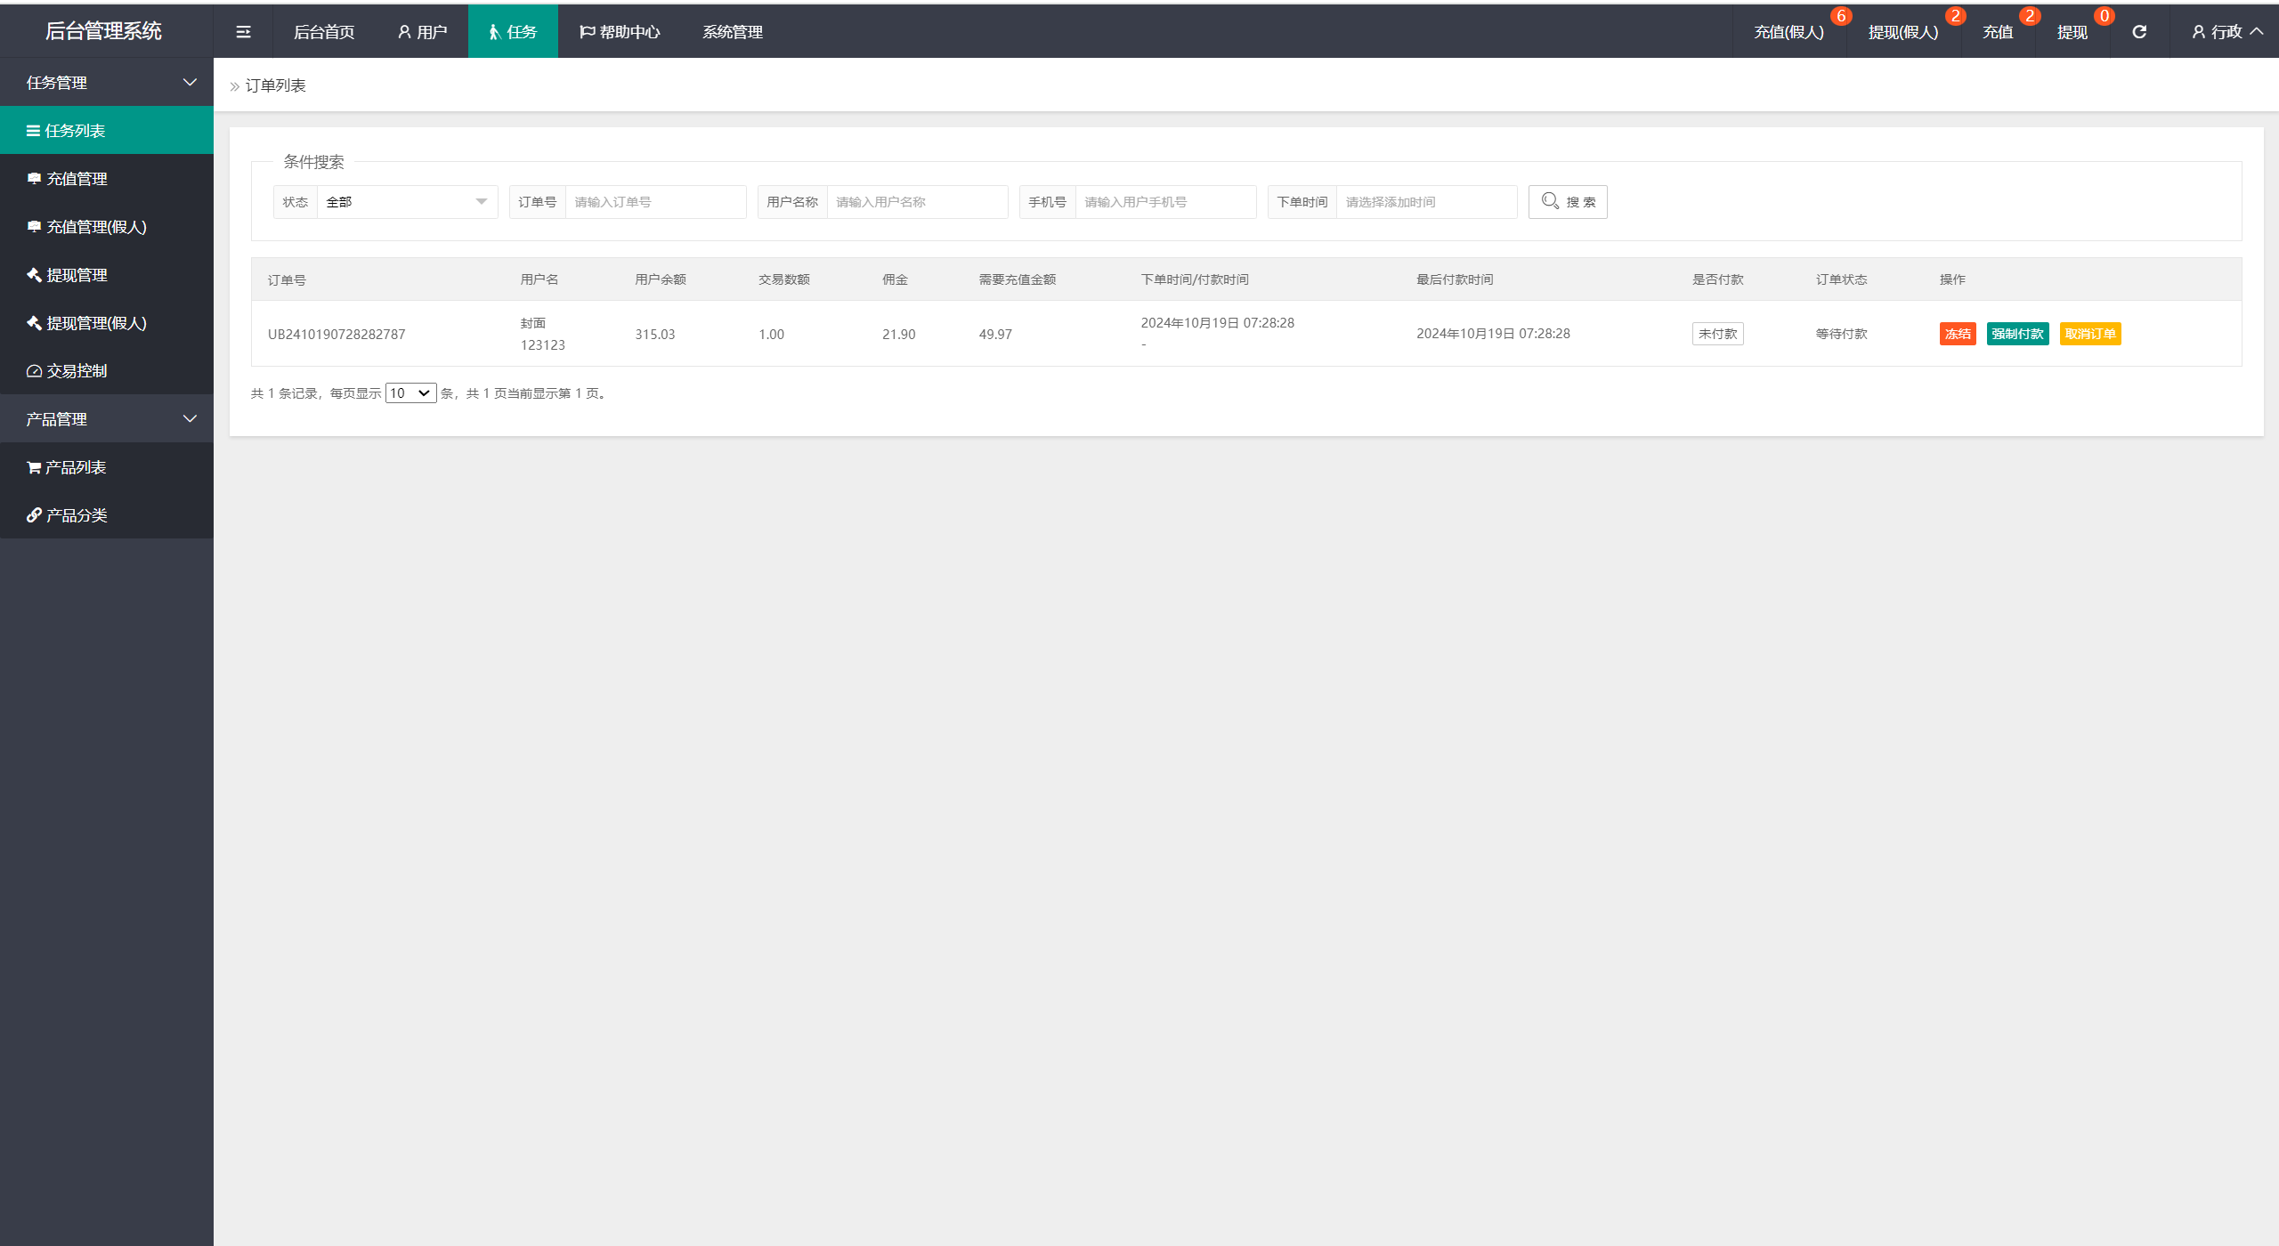Open 提现(假人) notification in header
Screen dimensions: 2279x1246
click(1902, 32)
